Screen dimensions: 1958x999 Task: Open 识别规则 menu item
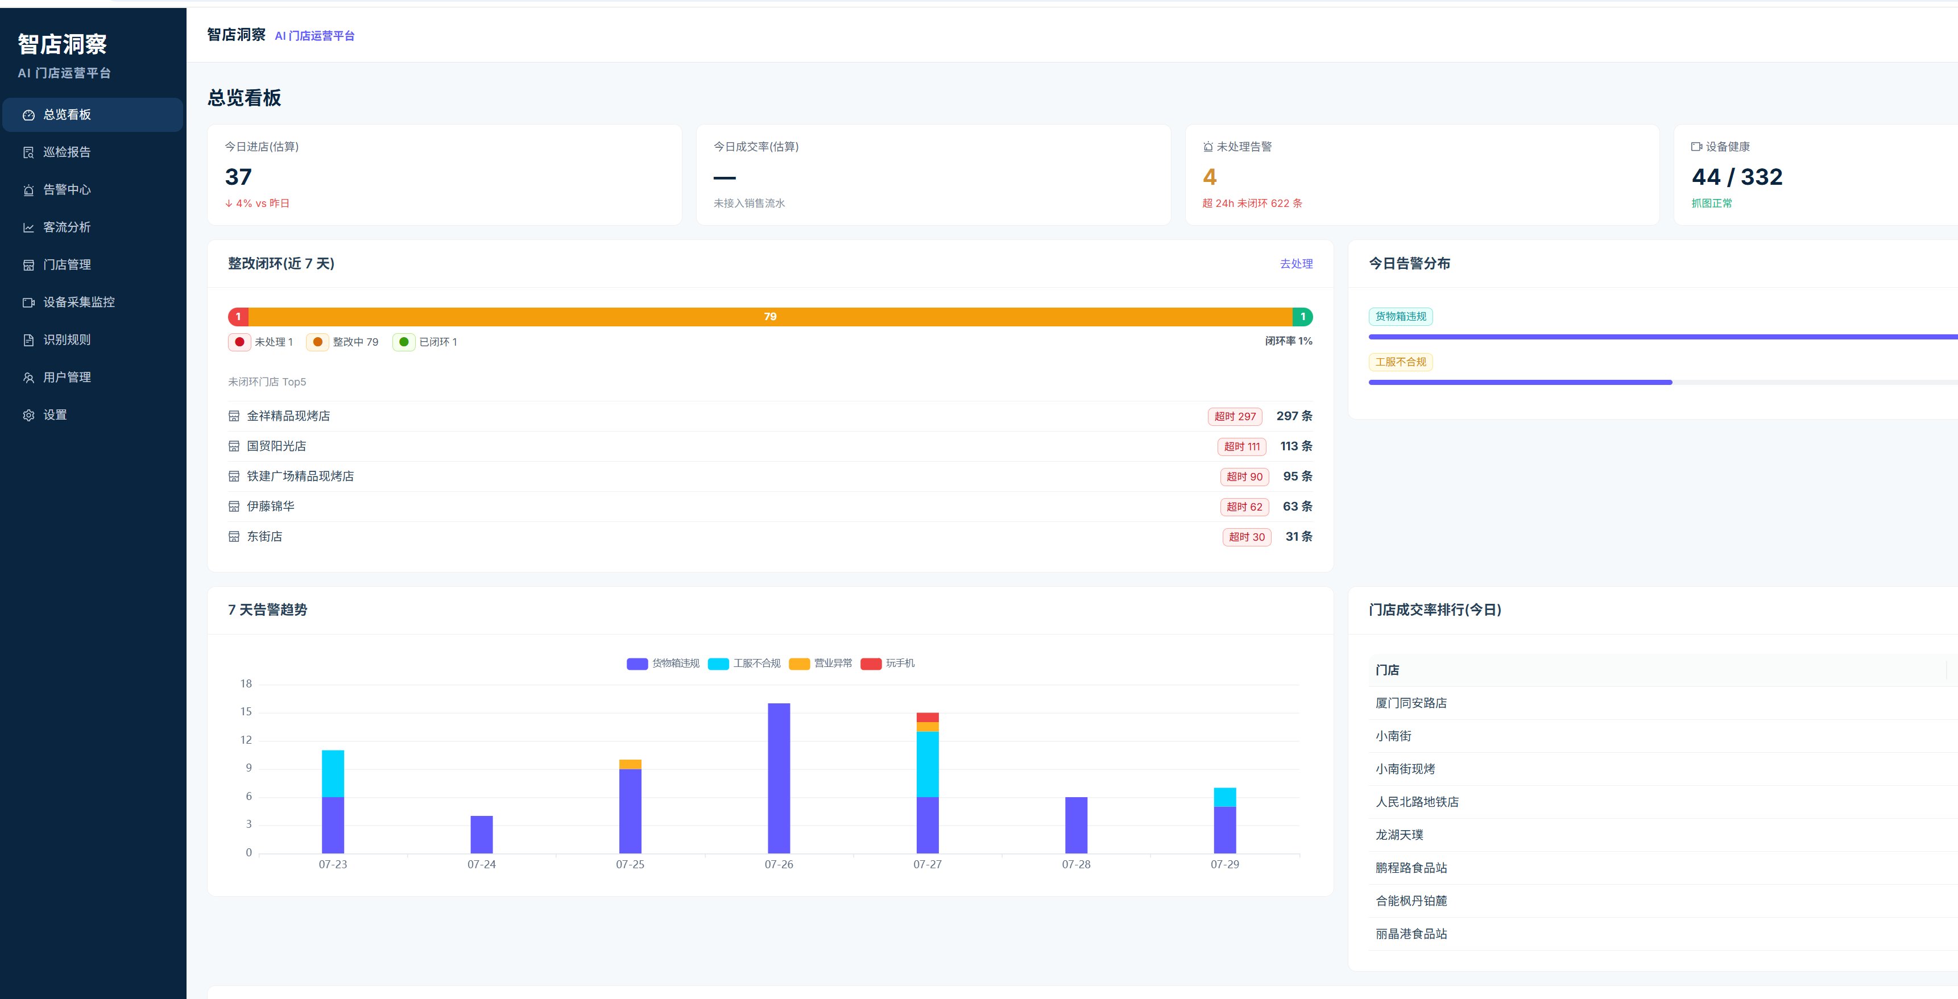point(93,339)
